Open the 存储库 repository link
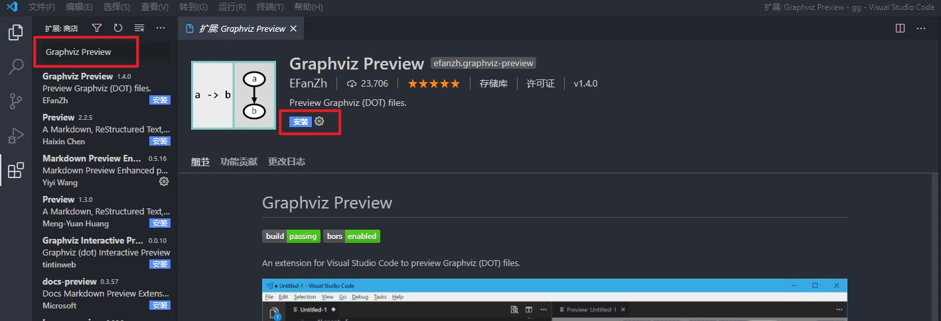 pyautogui.click(x=493, y=83)
